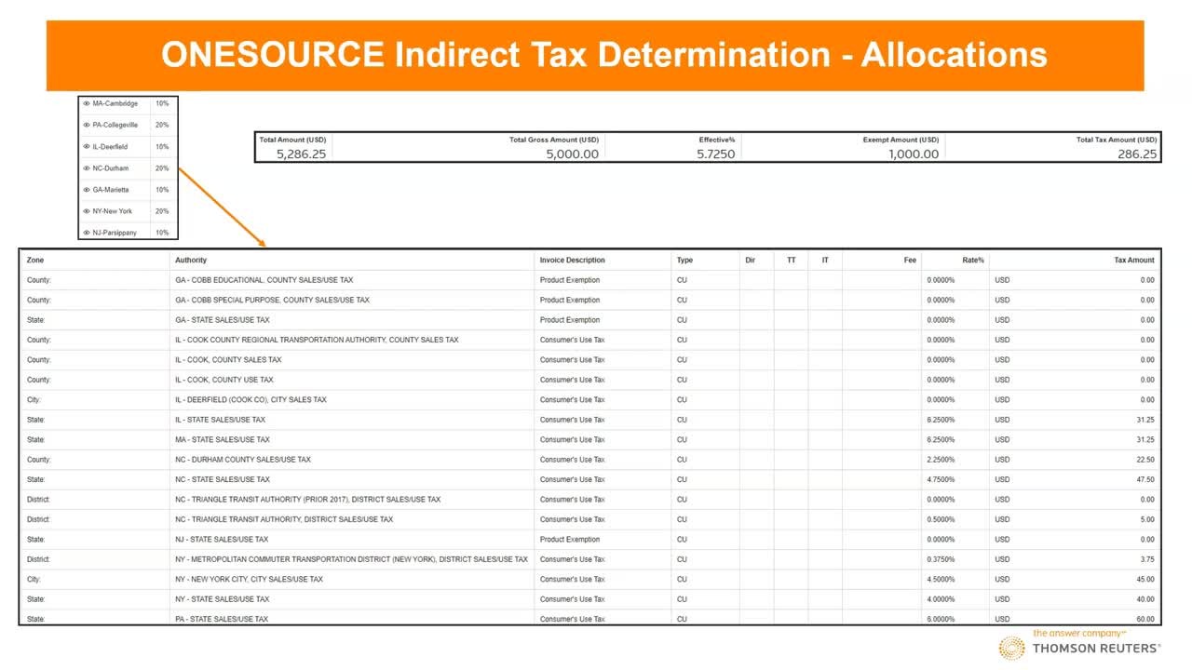This screenshot has height=670, width=1192.
Task: Select the IL - STATE SALES/USE TAX row
Action: 220,420
